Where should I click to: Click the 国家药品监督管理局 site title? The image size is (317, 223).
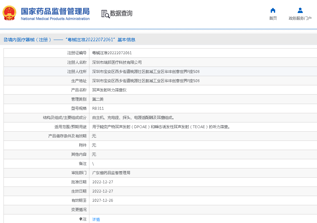pos(55,11)
